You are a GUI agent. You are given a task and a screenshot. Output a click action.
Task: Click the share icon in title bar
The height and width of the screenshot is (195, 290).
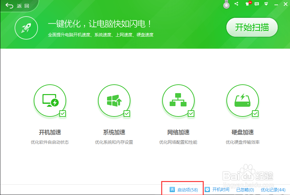click(x=236, y=4)
